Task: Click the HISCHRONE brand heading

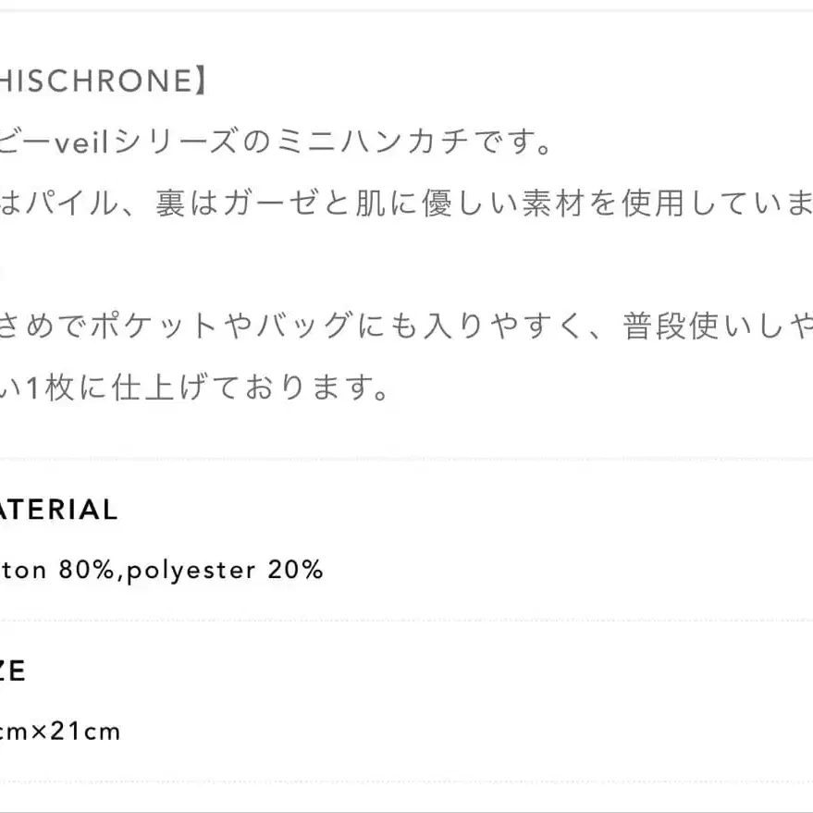Action: [97, 81]
